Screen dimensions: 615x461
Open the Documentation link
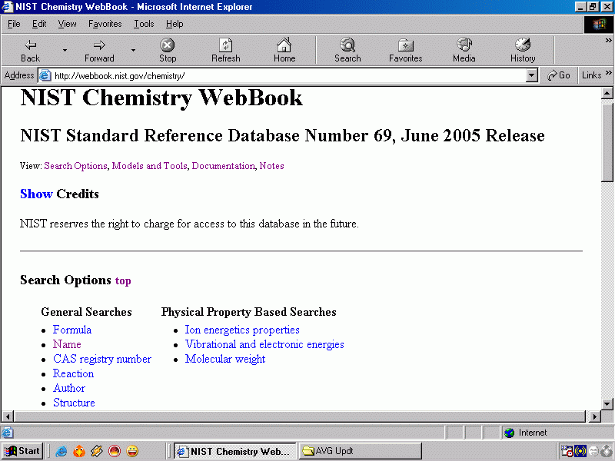223,166
